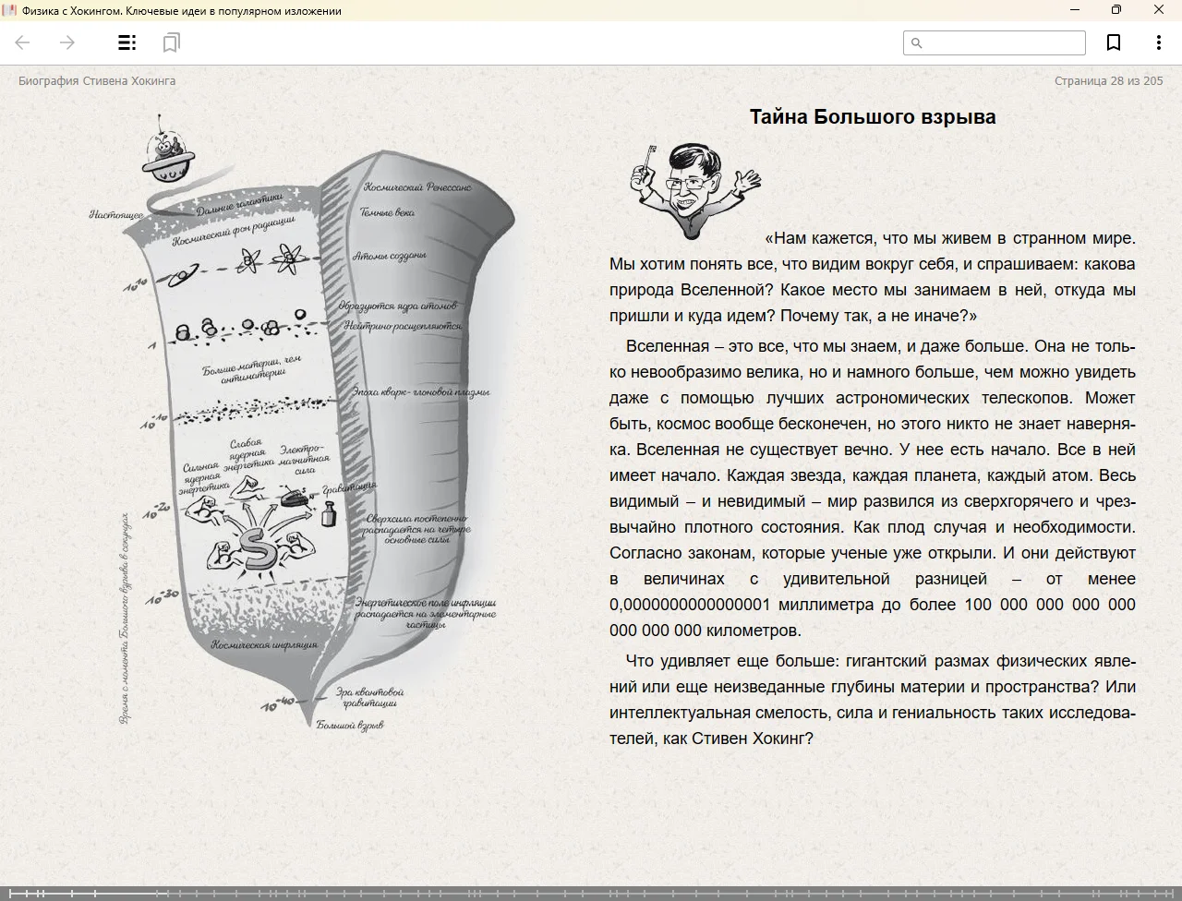Restore down the reader window
Screen dimensions: 1182x901
[1116, 10]
